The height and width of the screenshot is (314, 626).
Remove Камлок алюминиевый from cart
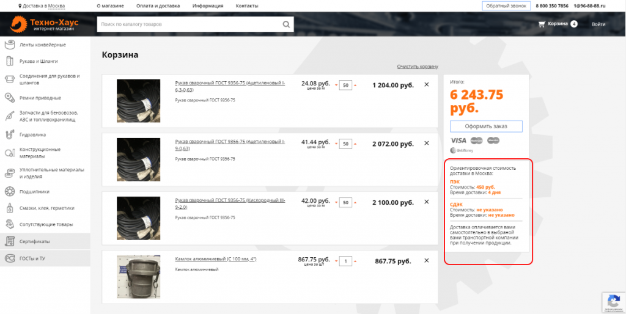click(427, 261)
